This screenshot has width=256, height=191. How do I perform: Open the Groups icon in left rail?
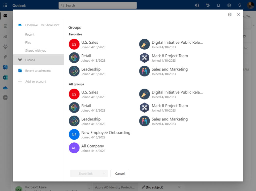5,46
